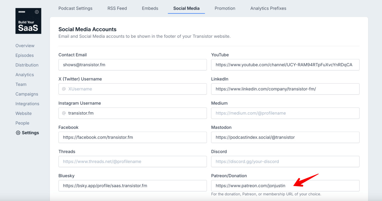The image size is (382, 201).
Task: Click the empty Discord invite field
Action: pos(285,161)
